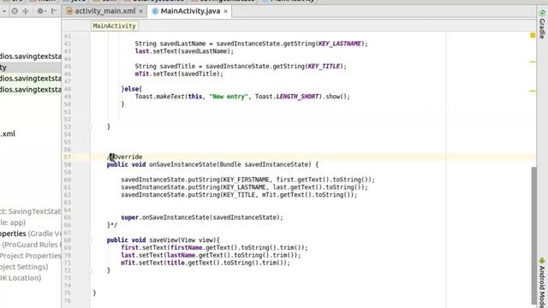Click 'Toast.LENGTH_SHORT' constant

pyautogui.click(x=287, y=97)
